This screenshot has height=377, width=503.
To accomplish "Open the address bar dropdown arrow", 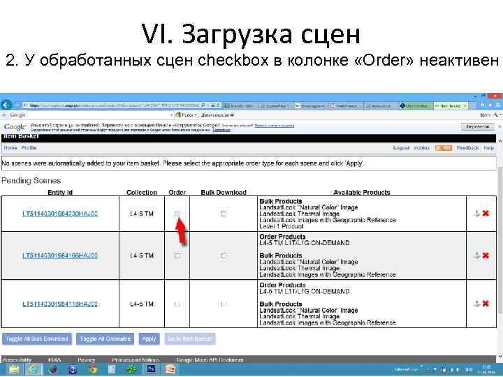I will pyautogui.click(x=208, y=105).
